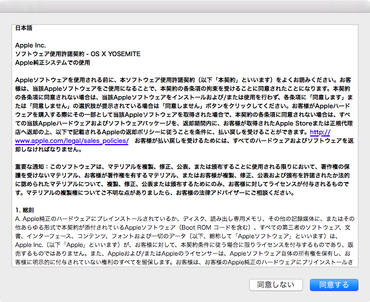Open the apple.com sales_policies link

[72, 141]
